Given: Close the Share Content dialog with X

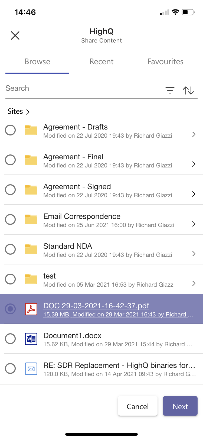Looking at the screenshot, I should (15, 35).
